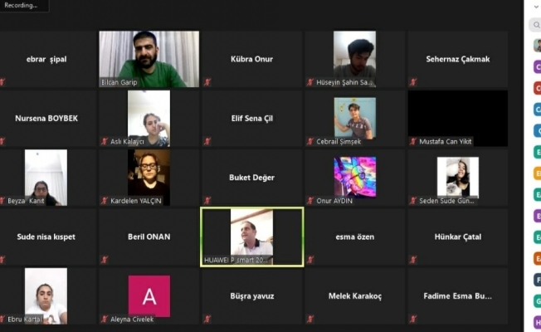
Task: Expand the chevron above the participants panel
Action: click(x=536, y=6)
